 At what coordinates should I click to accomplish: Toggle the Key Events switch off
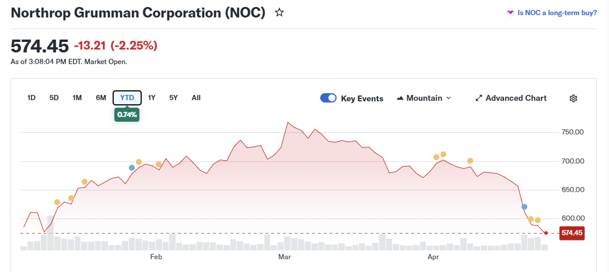[x=328, y=98]
